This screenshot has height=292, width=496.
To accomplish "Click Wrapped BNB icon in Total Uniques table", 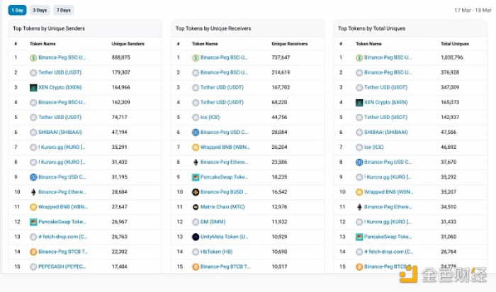I will click(359, 192).
